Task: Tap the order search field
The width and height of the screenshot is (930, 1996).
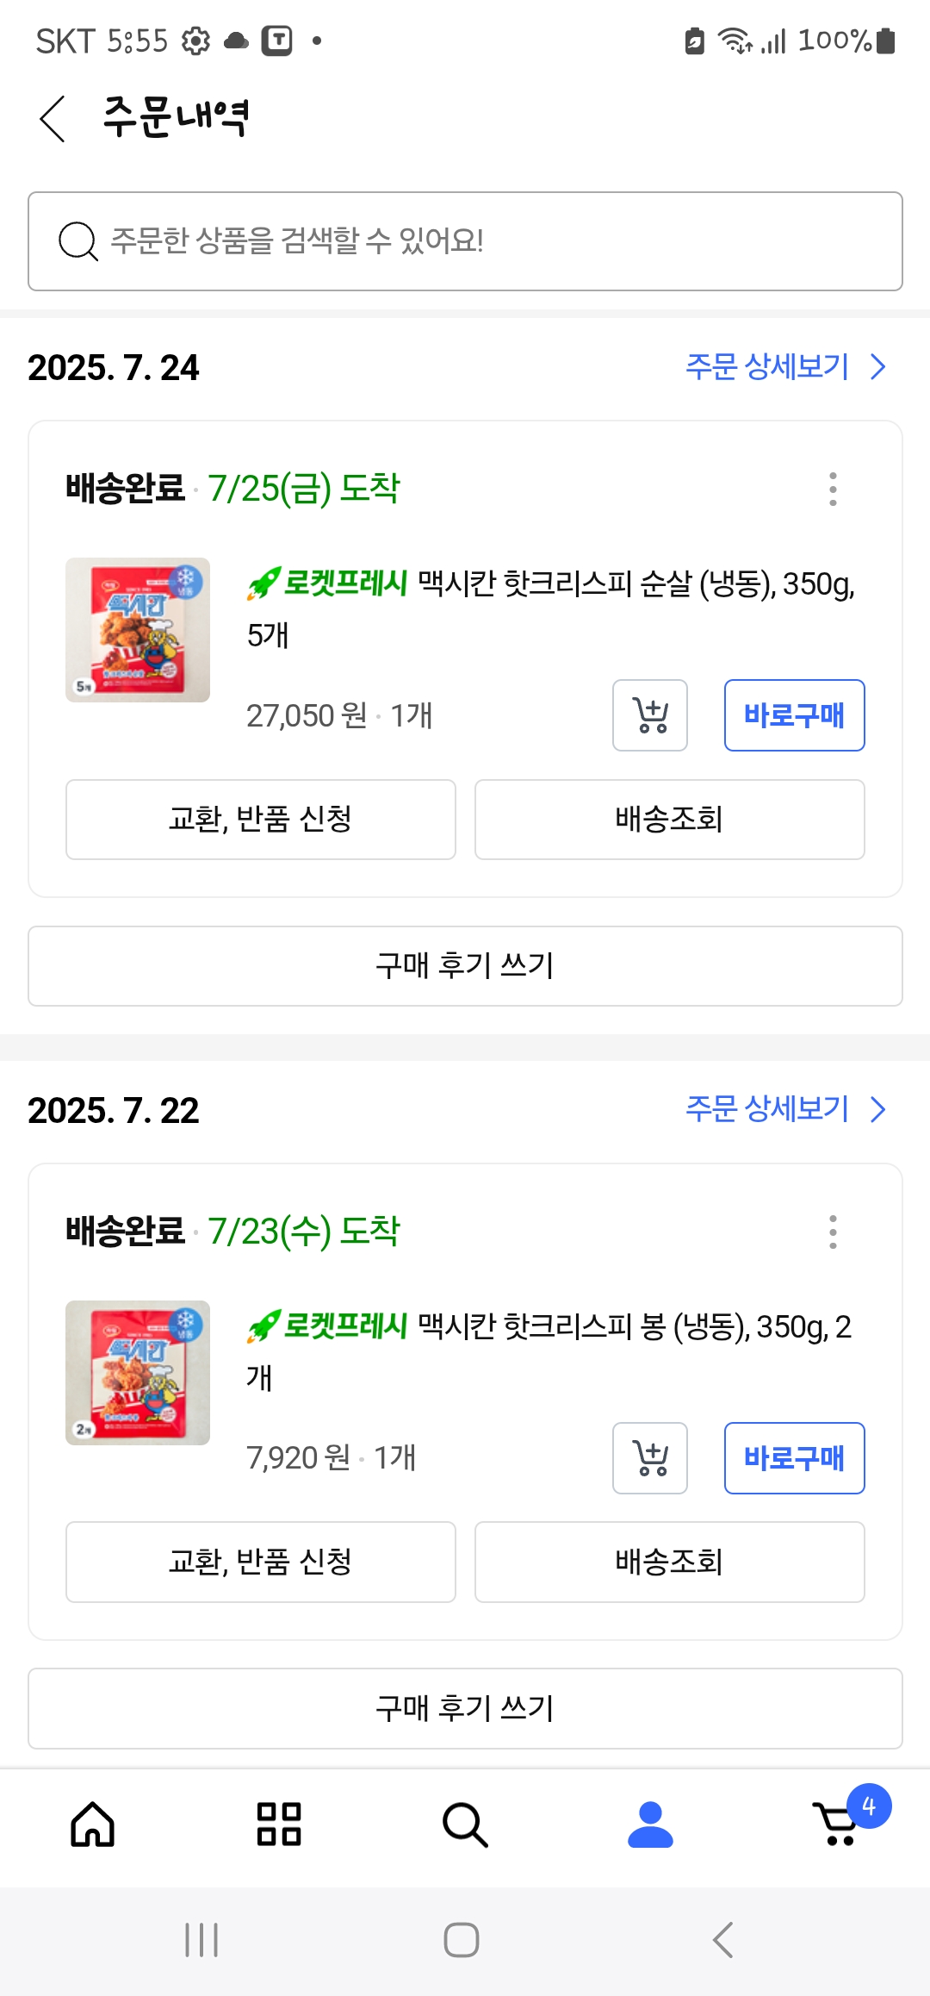Action: click(465, 241)
